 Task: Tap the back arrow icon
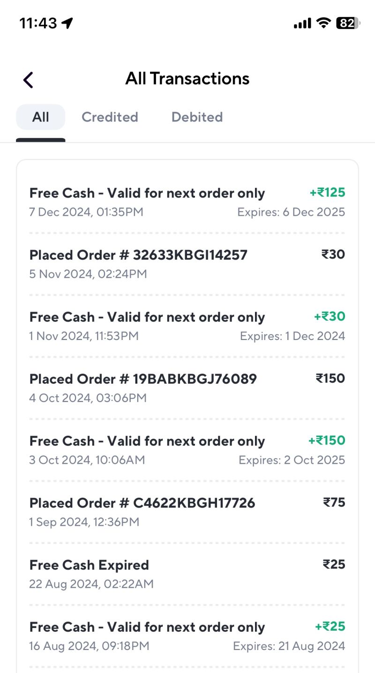point(29,80)
